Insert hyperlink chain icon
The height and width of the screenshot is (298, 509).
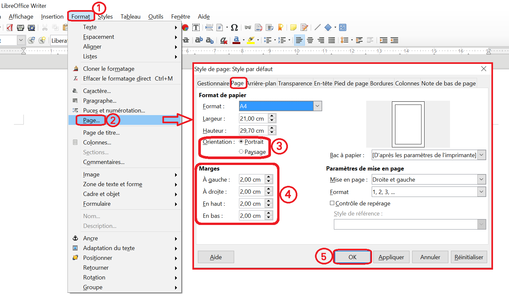[248, 27]
